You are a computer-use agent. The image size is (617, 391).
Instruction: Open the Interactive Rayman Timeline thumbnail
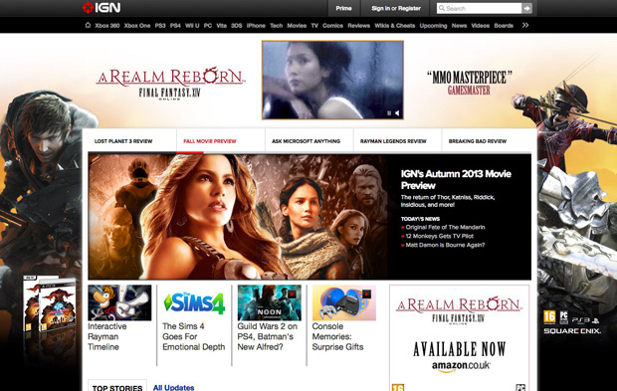[119, 302]
